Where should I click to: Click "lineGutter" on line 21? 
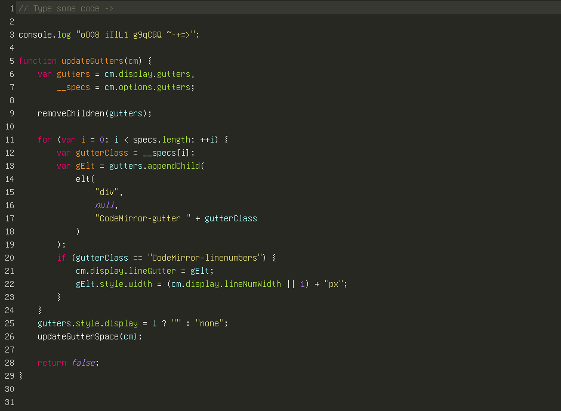click(x=152, y=271)
